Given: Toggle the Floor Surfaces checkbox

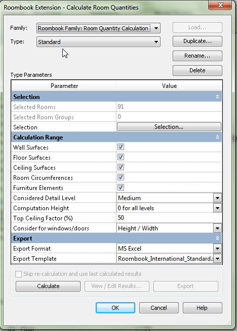Looking at the screenshot, I should [121, 157].
